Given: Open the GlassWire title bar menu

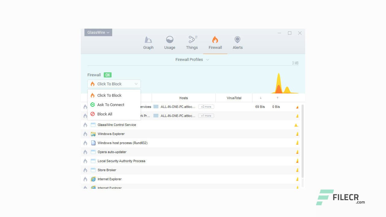Looking at the screenshot, I should 98,32.
